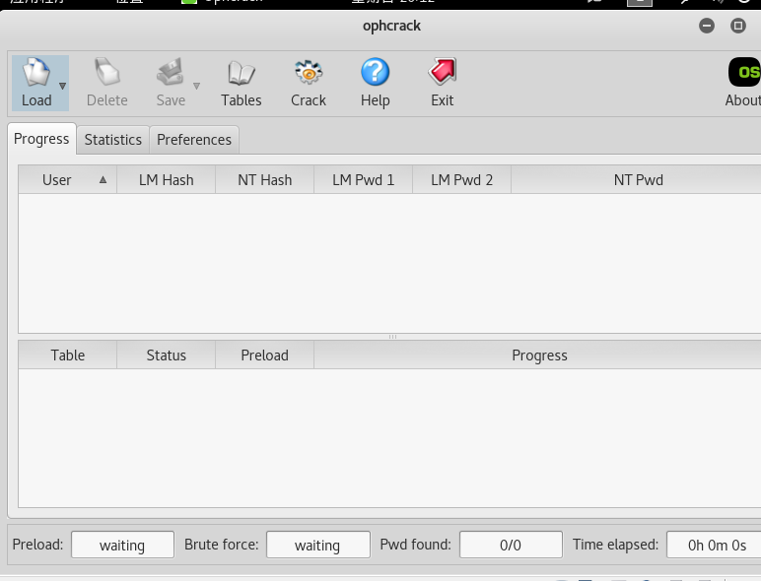This screenshot has width=761, height=581.
Task: Start cracking with the Crack gear icon
Action: click(309, 72)
